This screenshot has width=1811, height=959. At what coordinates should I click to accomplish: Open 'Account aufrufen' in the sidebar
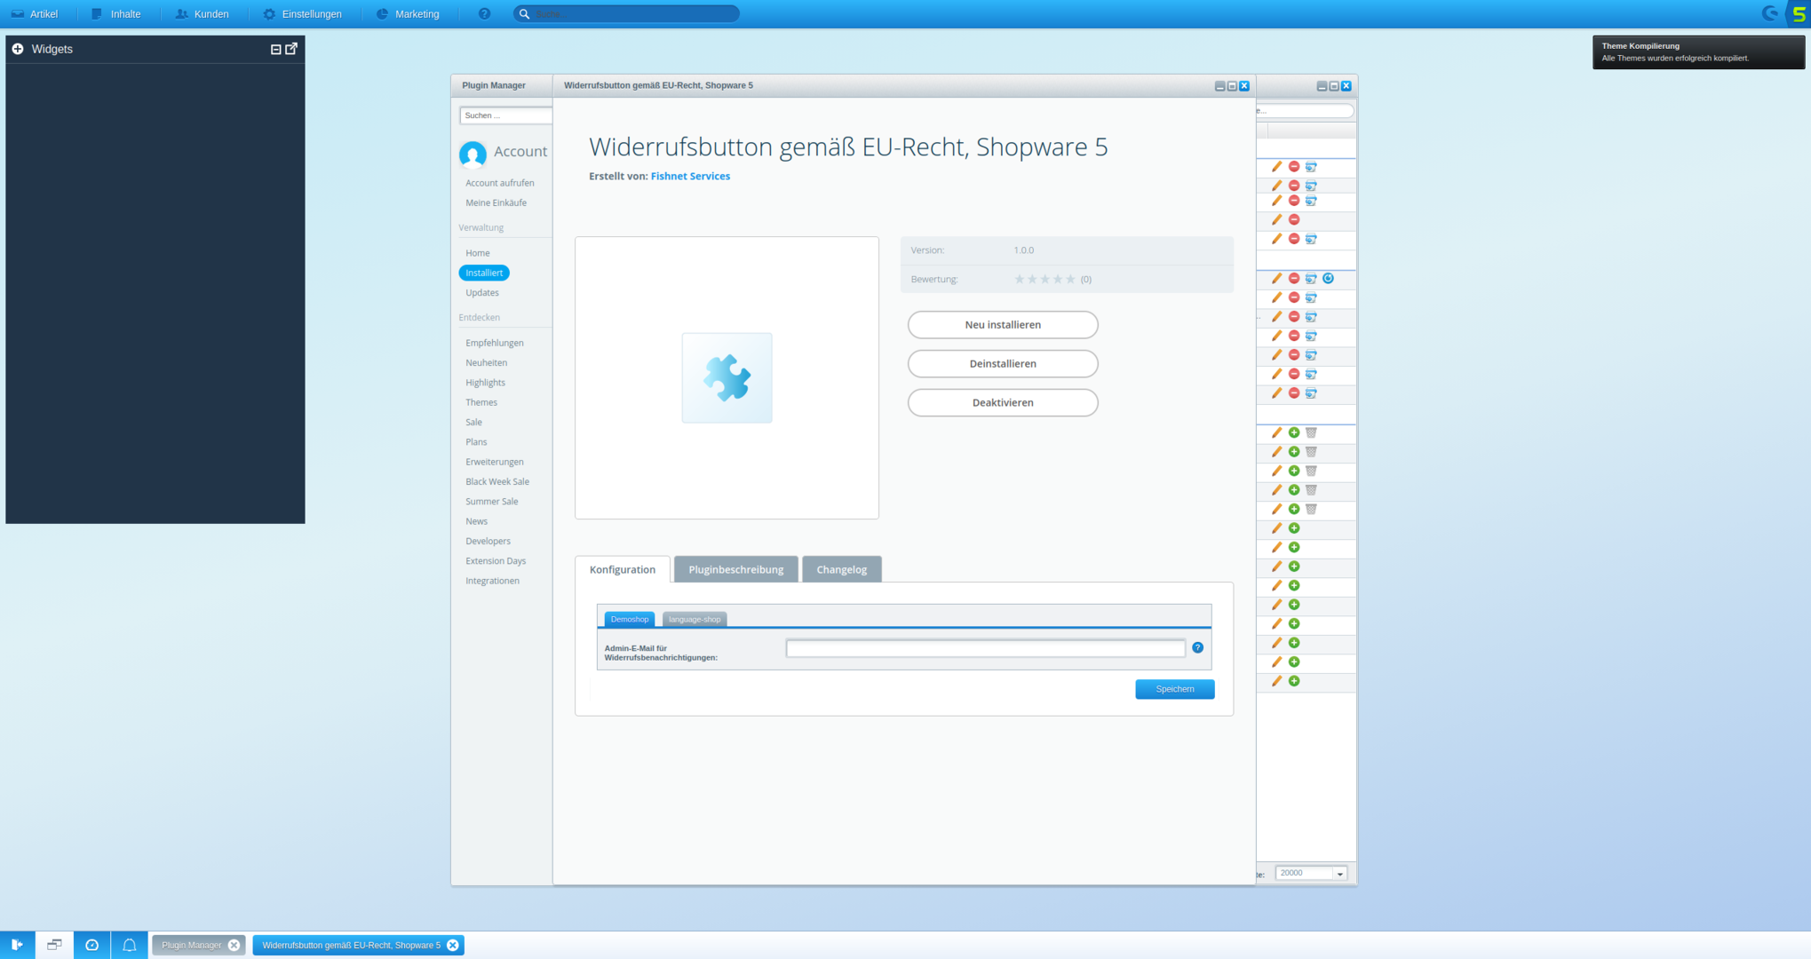click(x=500, y=183)
